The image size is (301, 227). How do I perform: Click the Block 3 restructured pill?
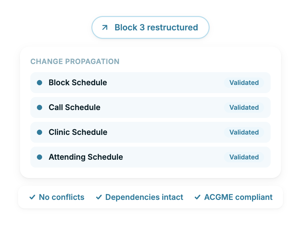(150, 27)
